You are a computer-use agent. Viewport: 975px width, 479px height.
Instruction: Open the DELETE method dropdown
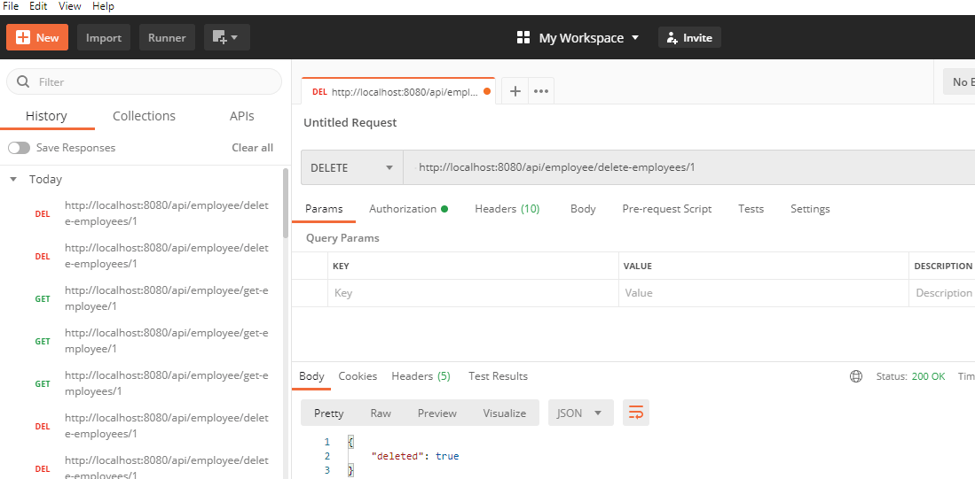(352, 167)
